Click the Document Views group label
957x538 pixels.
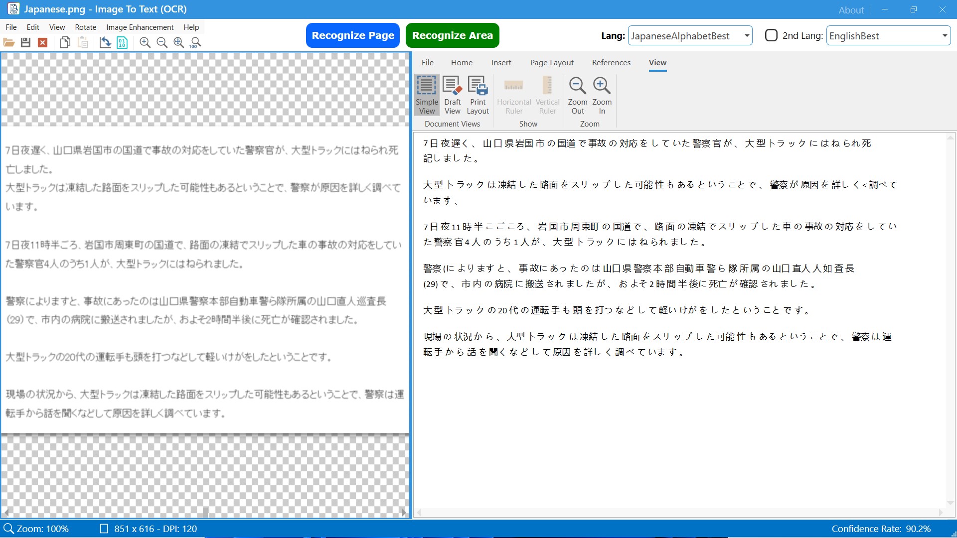[x=452, y=124]
